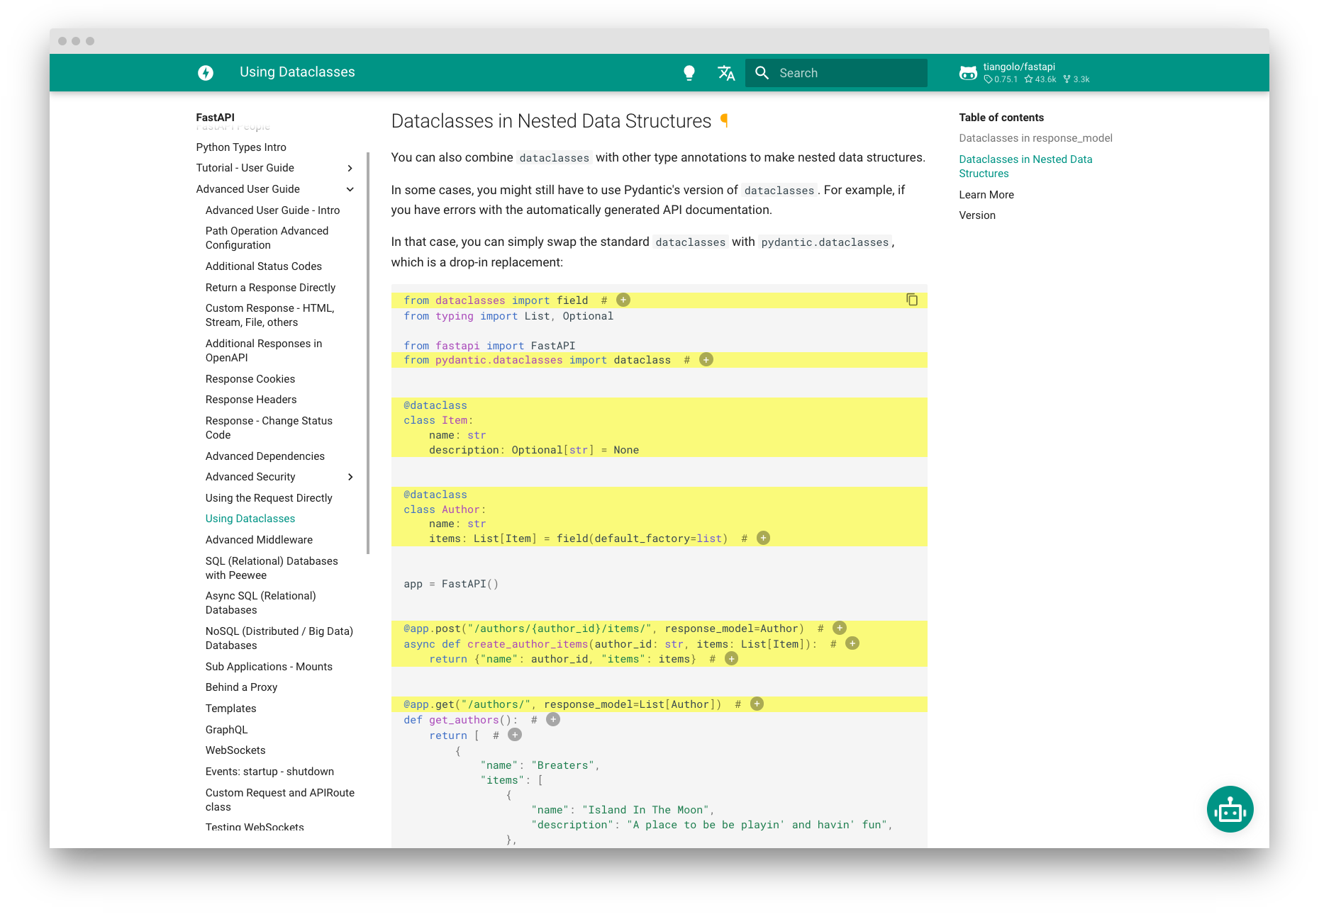Toggle annotation on response_model=Author line
This screenshot has height=919, width=1319.
[838, 628]
